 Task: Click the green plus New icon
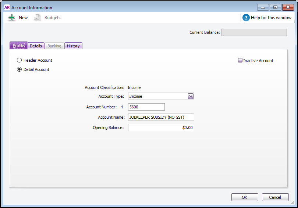[12, 18]
